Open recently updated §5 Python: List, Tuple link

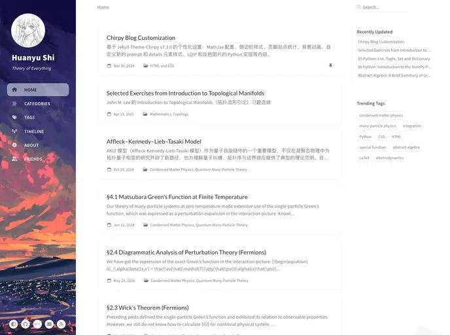[394, 59]
